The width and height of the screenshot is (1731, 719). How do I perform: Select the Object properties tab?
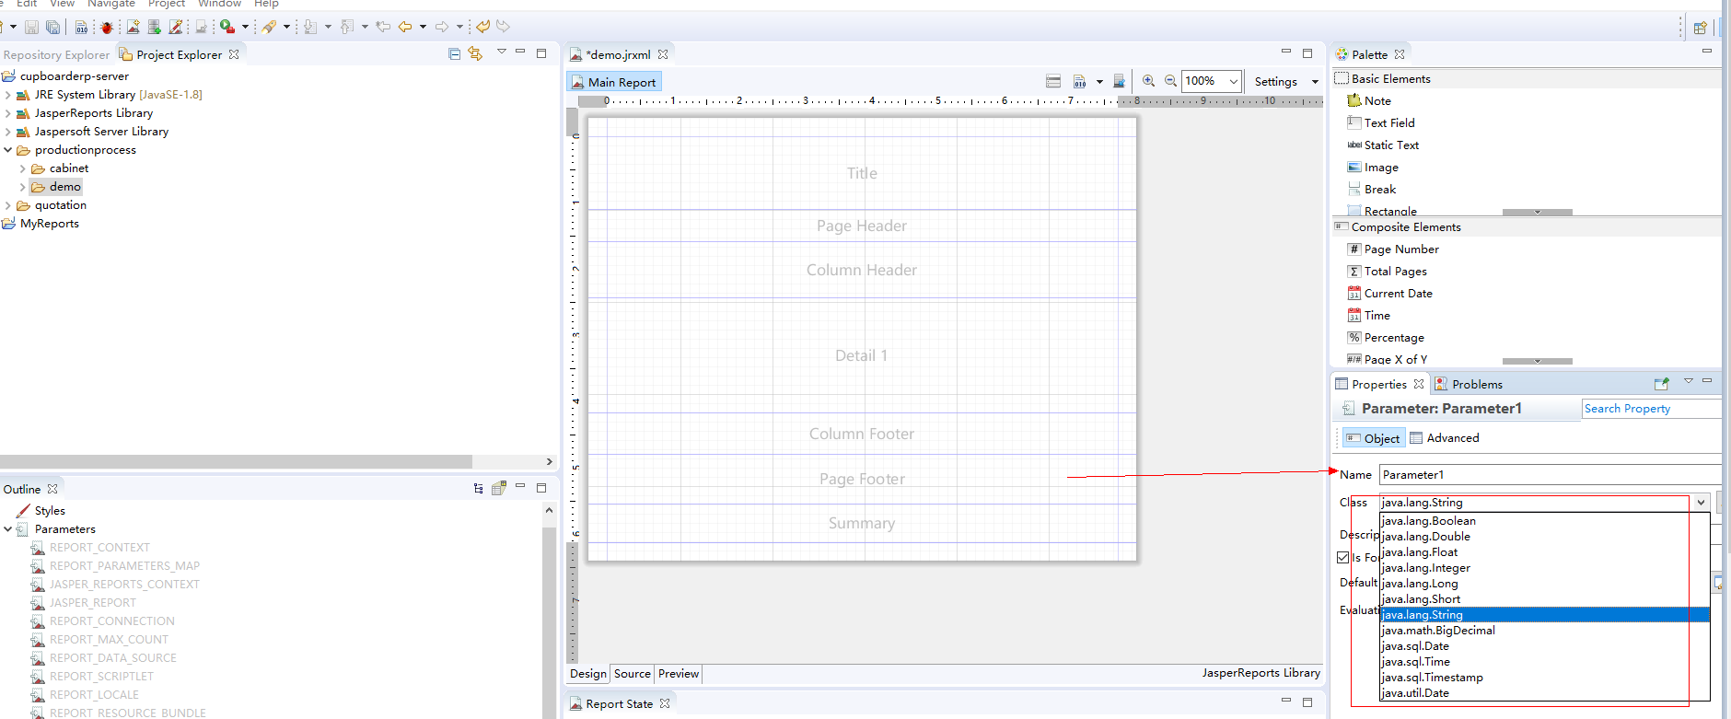(1373, 438)
